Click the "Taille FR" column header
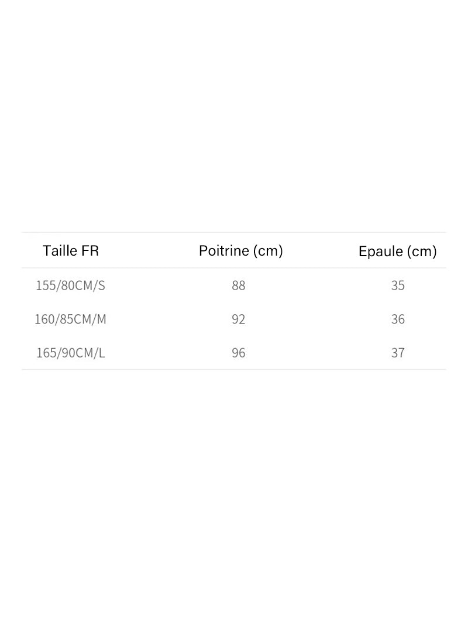This screenshot has width=468, height=623. (71, 251)
